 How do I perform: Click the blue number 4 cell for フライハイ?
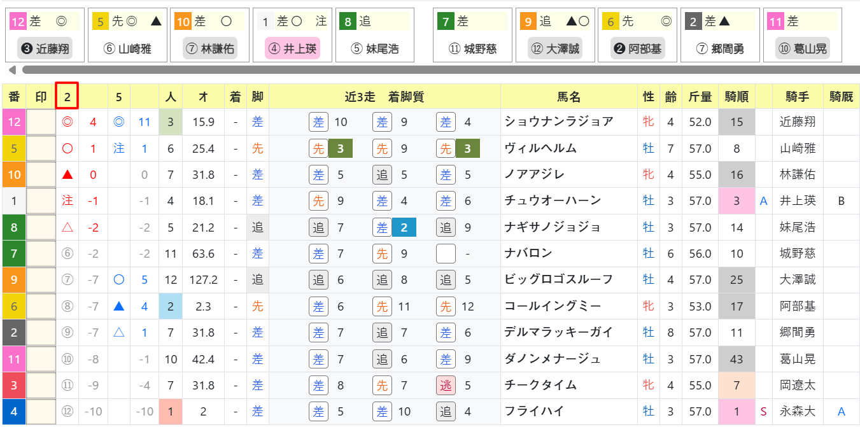coord(14,411)
